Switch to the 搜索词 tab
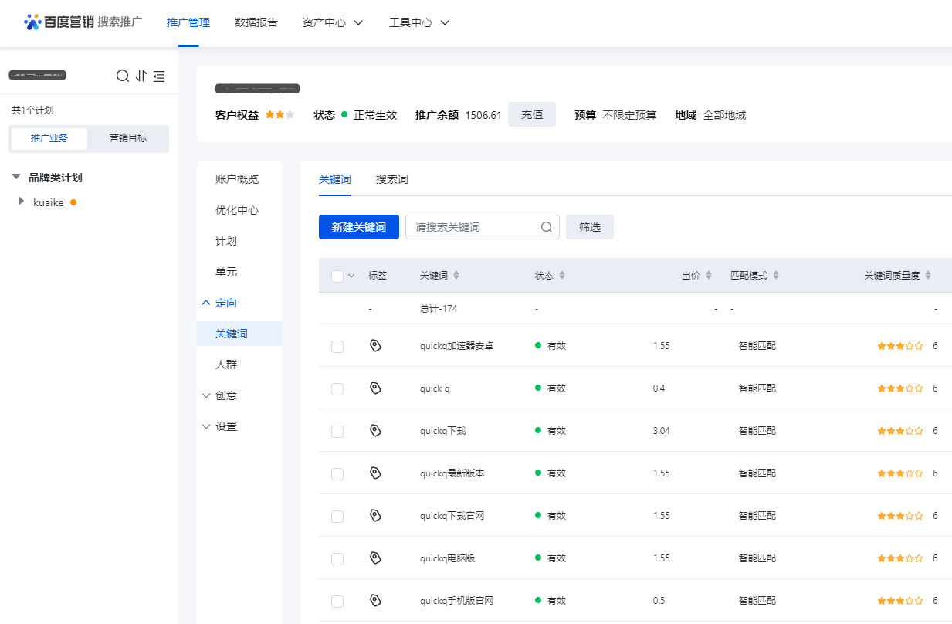952x624 pixels. pos(392,179)
